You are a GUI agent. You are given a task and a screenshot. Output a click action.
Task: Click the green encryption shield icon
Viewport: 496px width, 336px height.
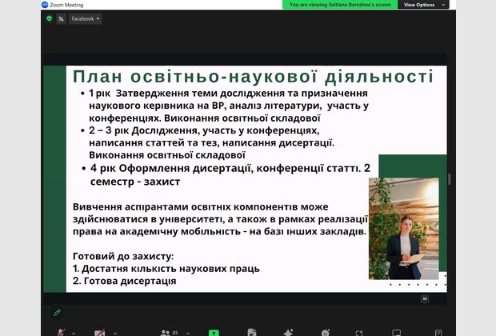tap(49, 18)
